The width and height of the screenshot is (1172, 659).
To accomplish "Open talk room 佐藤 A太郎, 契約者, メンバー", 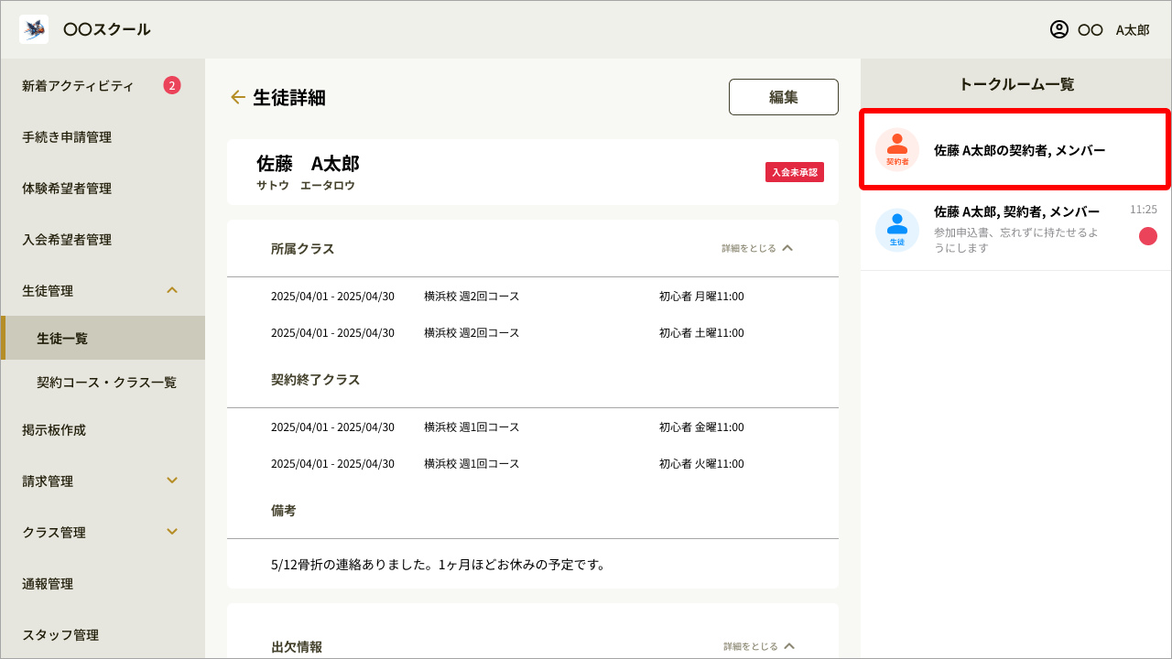I will (1016, 230).
